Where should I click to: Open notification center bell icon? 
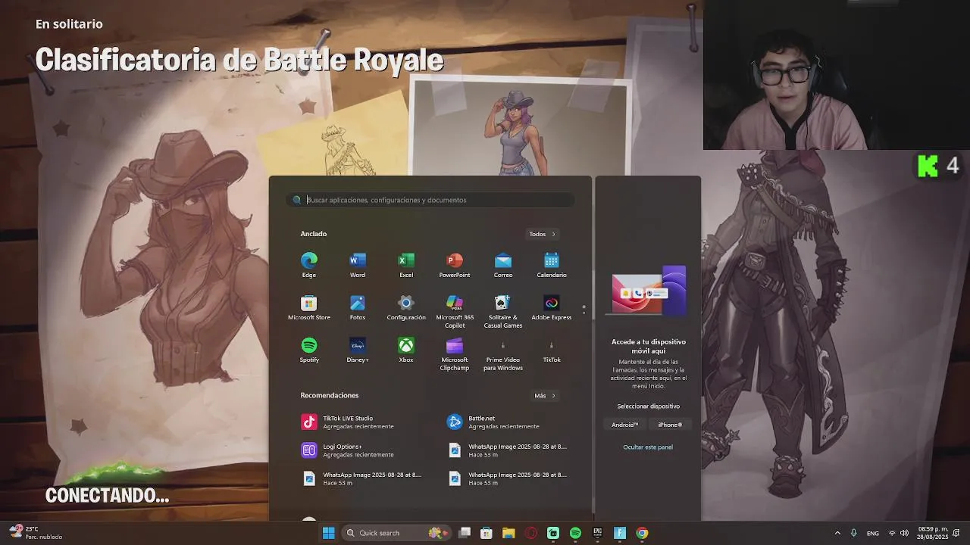tap(956, 533)
